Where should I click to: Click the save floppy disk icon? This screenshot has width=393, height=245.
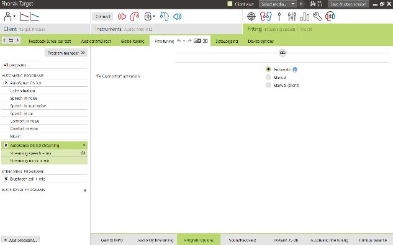tap(320, 4)
